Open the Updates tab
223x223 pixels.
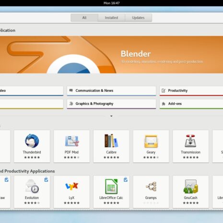138,18
